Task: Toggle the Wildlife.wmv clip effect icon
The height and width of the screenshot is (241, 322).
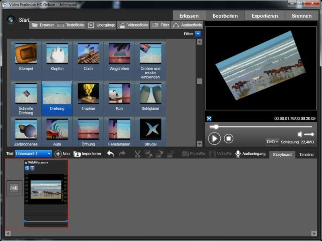Action: tap(33, 168)
